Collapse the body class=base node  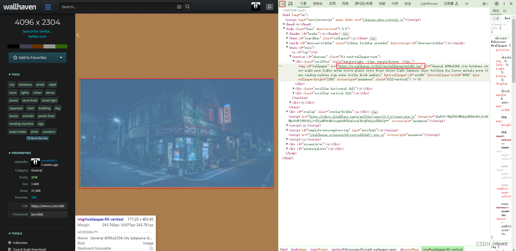[284, 28]
